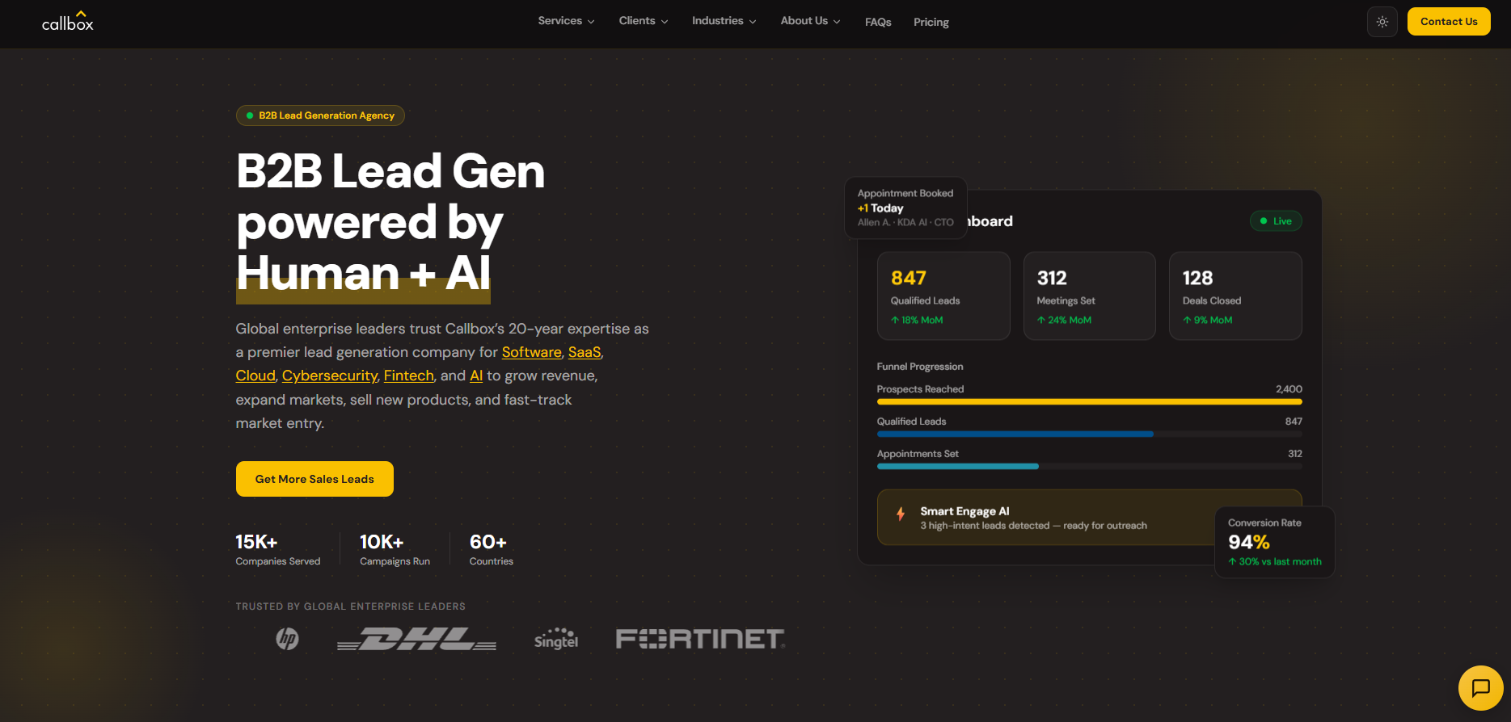Click the Fortinet logo

pos(700,639)
